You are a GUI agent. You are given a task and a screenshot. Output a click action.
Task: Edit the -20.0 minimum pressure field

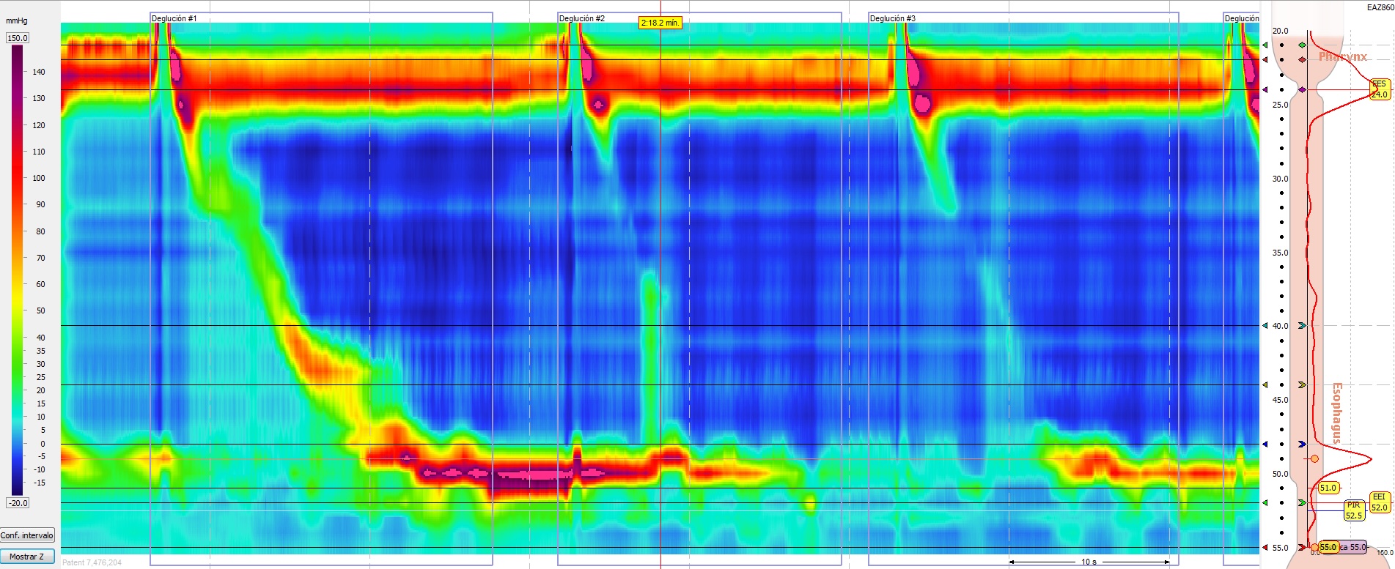coord(17,503)
